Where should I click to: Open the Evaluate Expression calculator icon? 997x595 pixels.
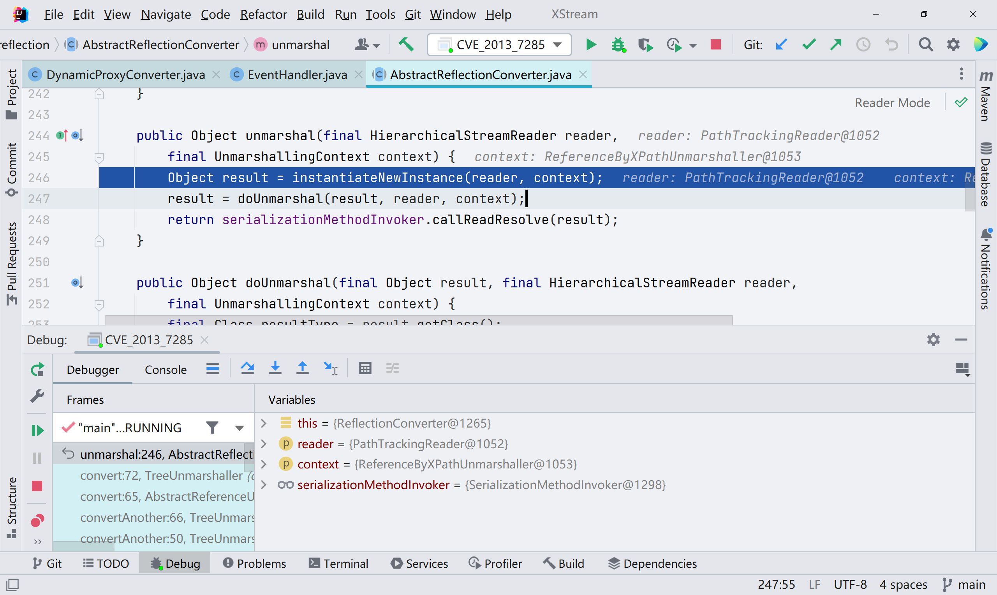click(x=365, y=368)
